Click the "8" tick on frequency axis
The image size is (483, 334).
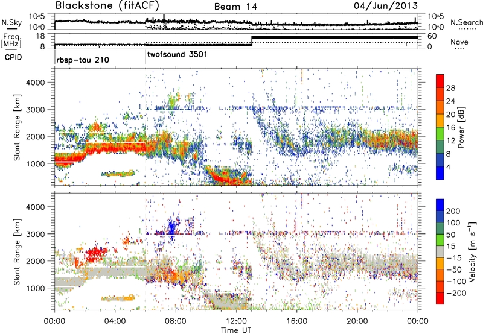(42, 47)
